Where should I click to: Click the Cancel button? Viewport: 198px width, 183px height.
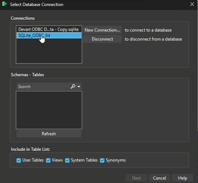(159, 178)
